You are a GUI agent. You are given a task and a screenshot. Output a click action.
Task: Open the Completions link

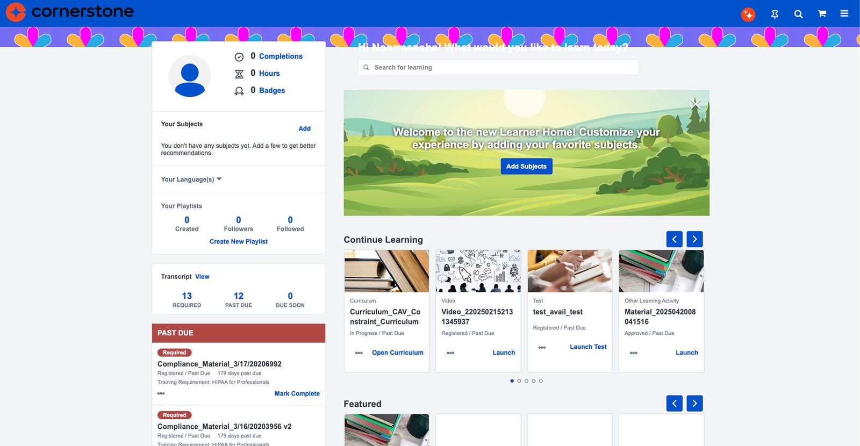click(x=281, y=56)
